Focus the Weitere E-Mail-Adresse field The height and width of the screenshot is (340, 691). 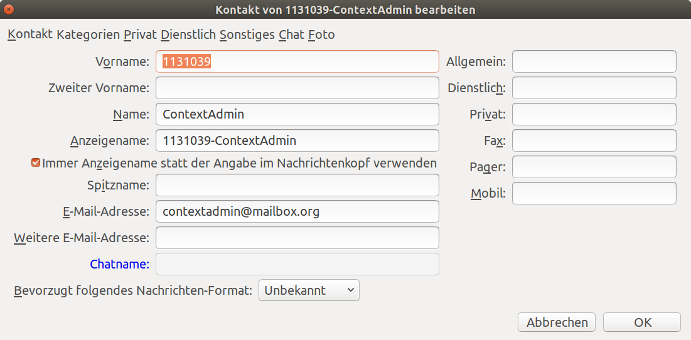297,238
